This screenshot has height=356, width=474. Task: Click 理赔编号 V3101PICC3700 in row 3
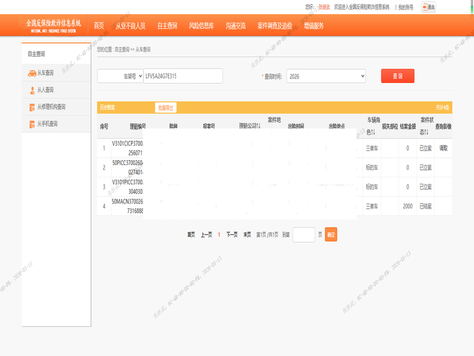(x=127, y=187)
